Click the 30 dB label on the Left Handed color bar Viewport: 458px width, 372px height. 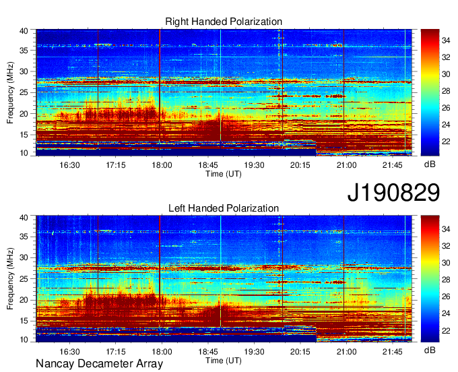(446, 263)
